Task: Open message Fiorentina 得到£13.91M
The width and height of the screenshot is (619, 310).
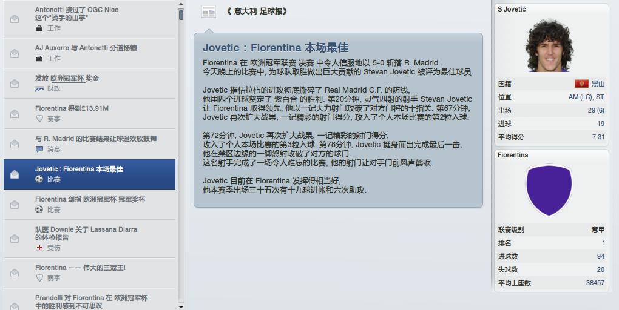Action: (x=90, y=114)
